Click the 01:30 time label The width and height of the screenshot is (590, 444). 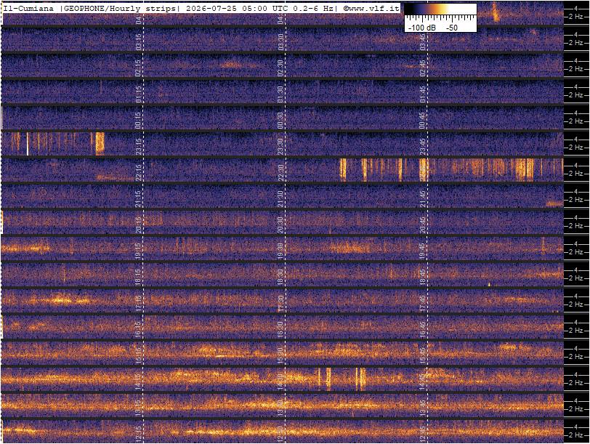[280, 94]
